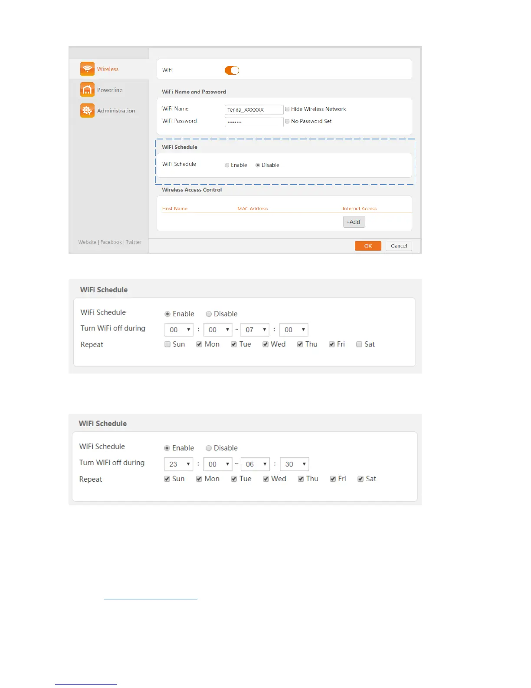Uncheck Sun in the 23:00~06:30 schedule
This screenshot has height=688, width=531.
[167, 479]
